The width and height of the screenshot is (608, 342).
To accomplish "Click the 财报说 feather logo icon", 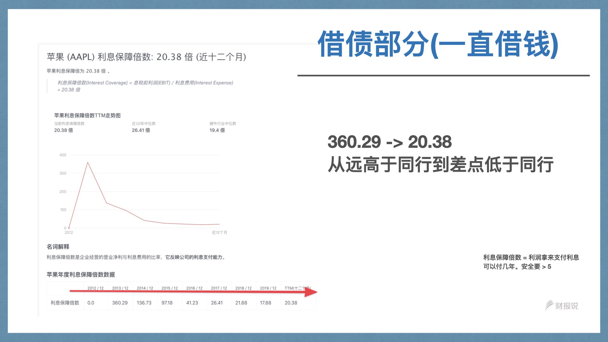I will pyautogui.click(x=549, y=305).
